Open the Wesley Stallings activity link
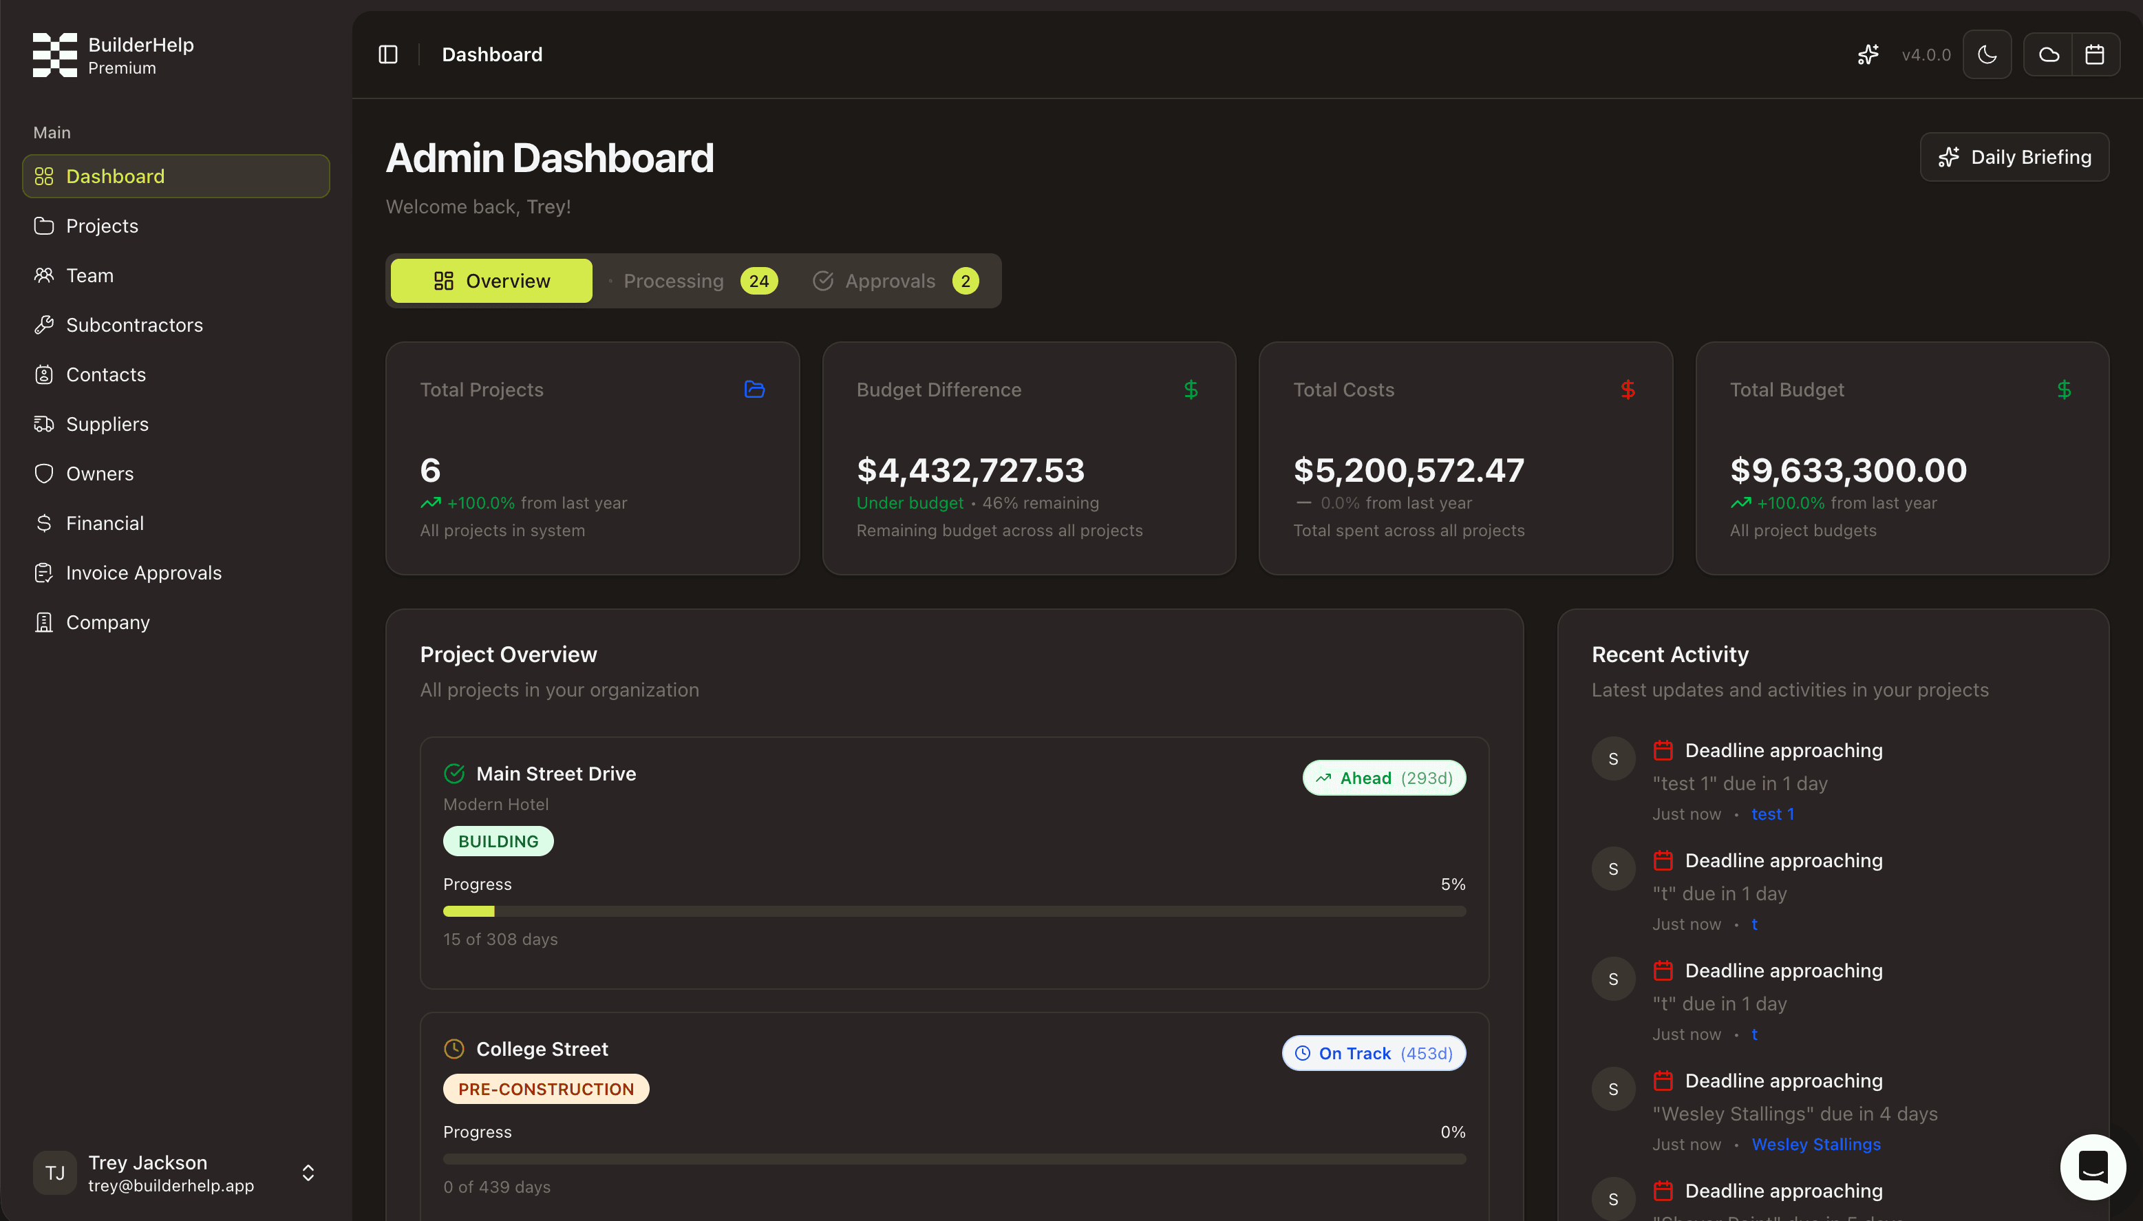This screenshot has width=2143, height=1221. (1816, 1145)
